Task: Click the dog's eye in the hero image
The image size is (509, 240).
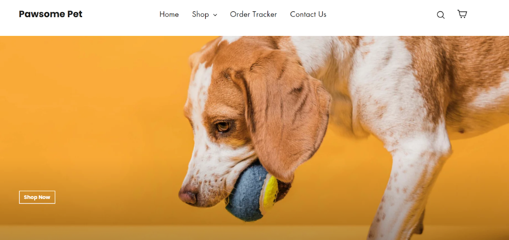Action: [x=224, y=126]
